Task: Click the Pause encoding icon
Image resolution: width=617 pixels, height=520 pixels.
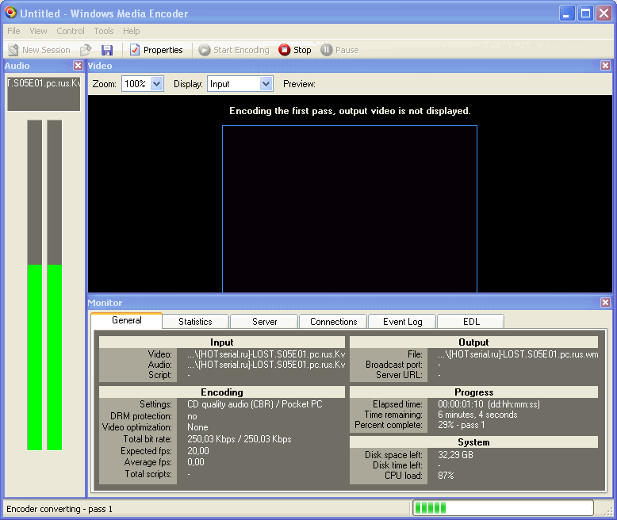Action: [327, 50]
